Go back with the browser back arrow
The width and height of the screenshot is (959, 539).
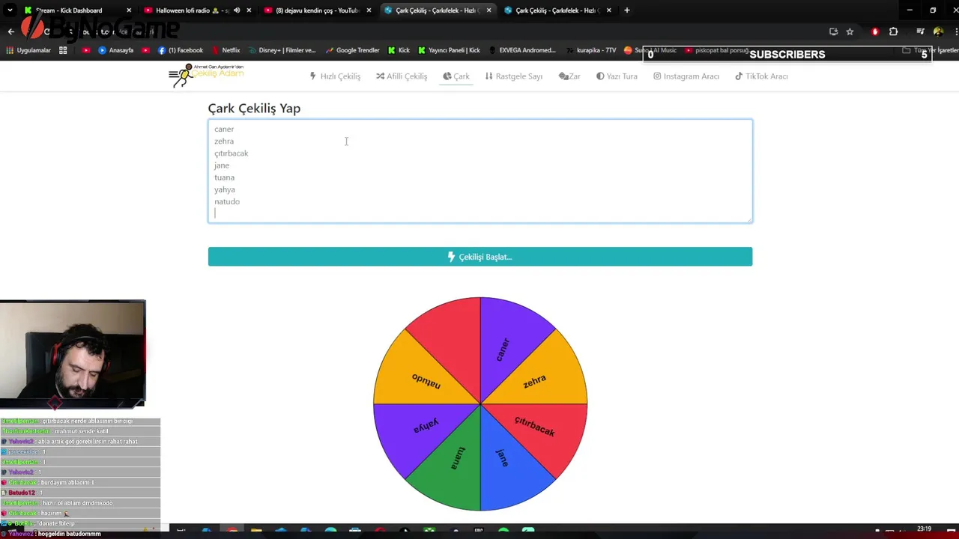click(x=10, y=31)
